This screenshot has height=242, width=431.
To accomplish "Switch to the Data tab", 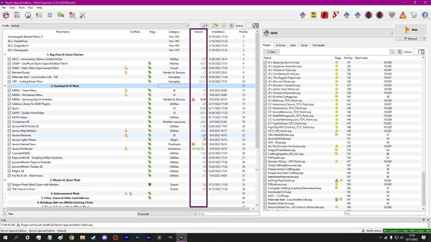I will point(293,45).
